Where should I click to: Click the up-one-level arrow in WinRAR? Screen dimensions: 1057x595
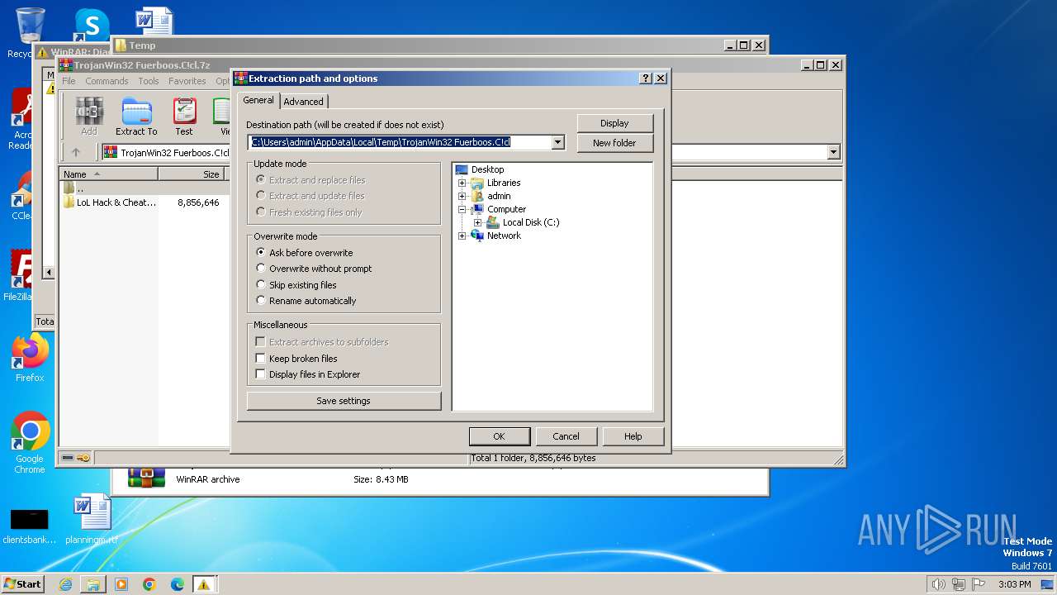(76, 152)
